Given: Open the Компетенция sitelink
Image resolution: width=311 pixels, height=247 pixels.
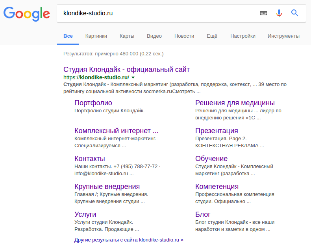Looking at the screenshot, I should tap(217, 187).
